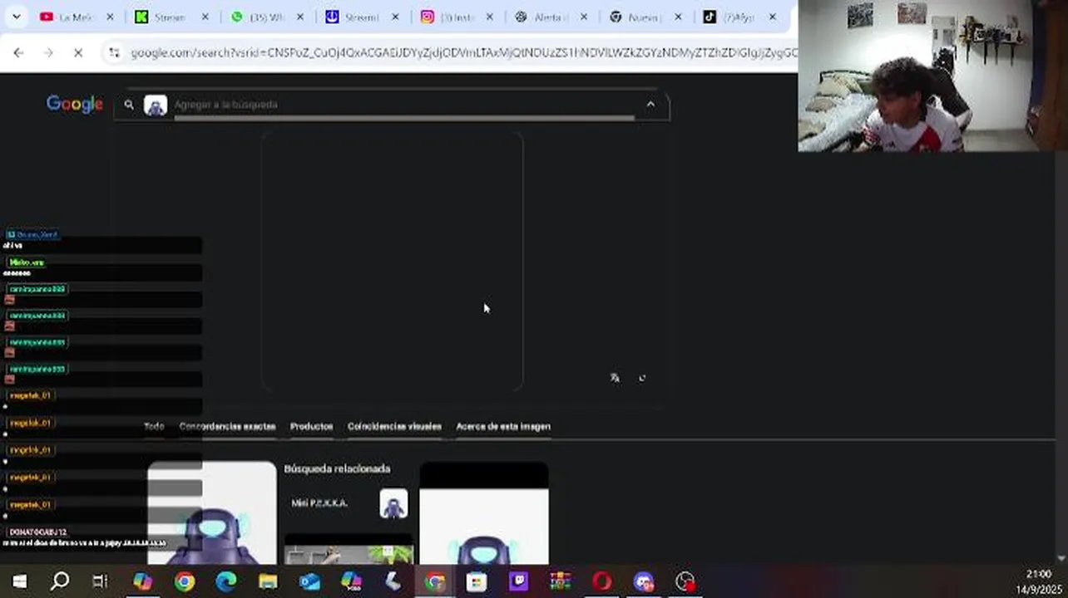Click the image thumbnail chip in search box
Screen dimensions: 1068x598
pyautogui.click(x=156, y=105)
